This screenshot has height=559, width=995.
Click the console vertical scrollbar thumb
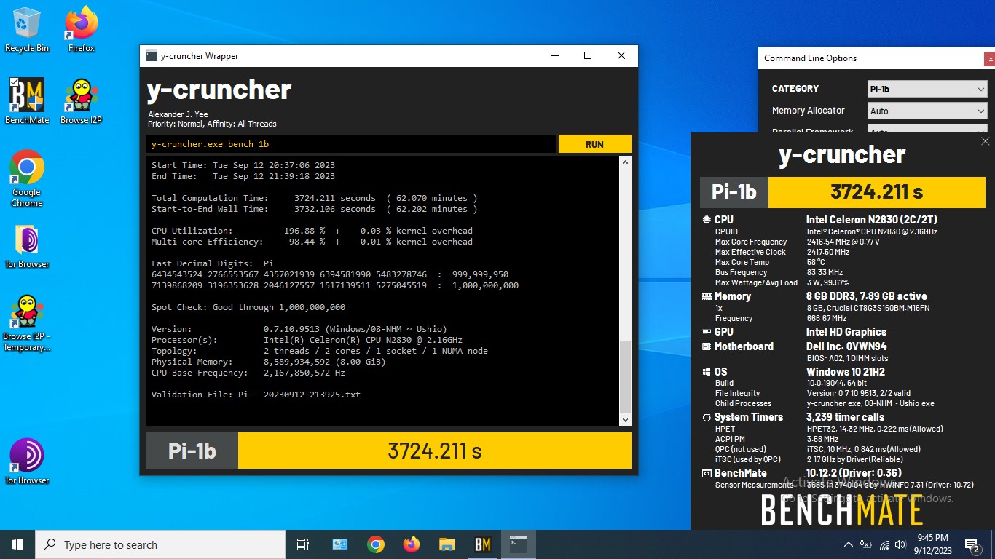[625, 376]
